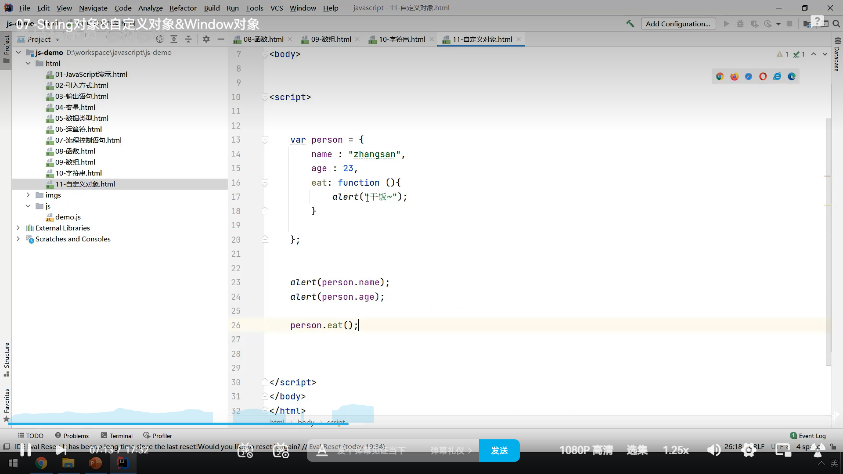This screenshot has height=474, width=843.
Task: Open in Chrome browser icon
Action: pyautogui.click(x=720, y=76)
